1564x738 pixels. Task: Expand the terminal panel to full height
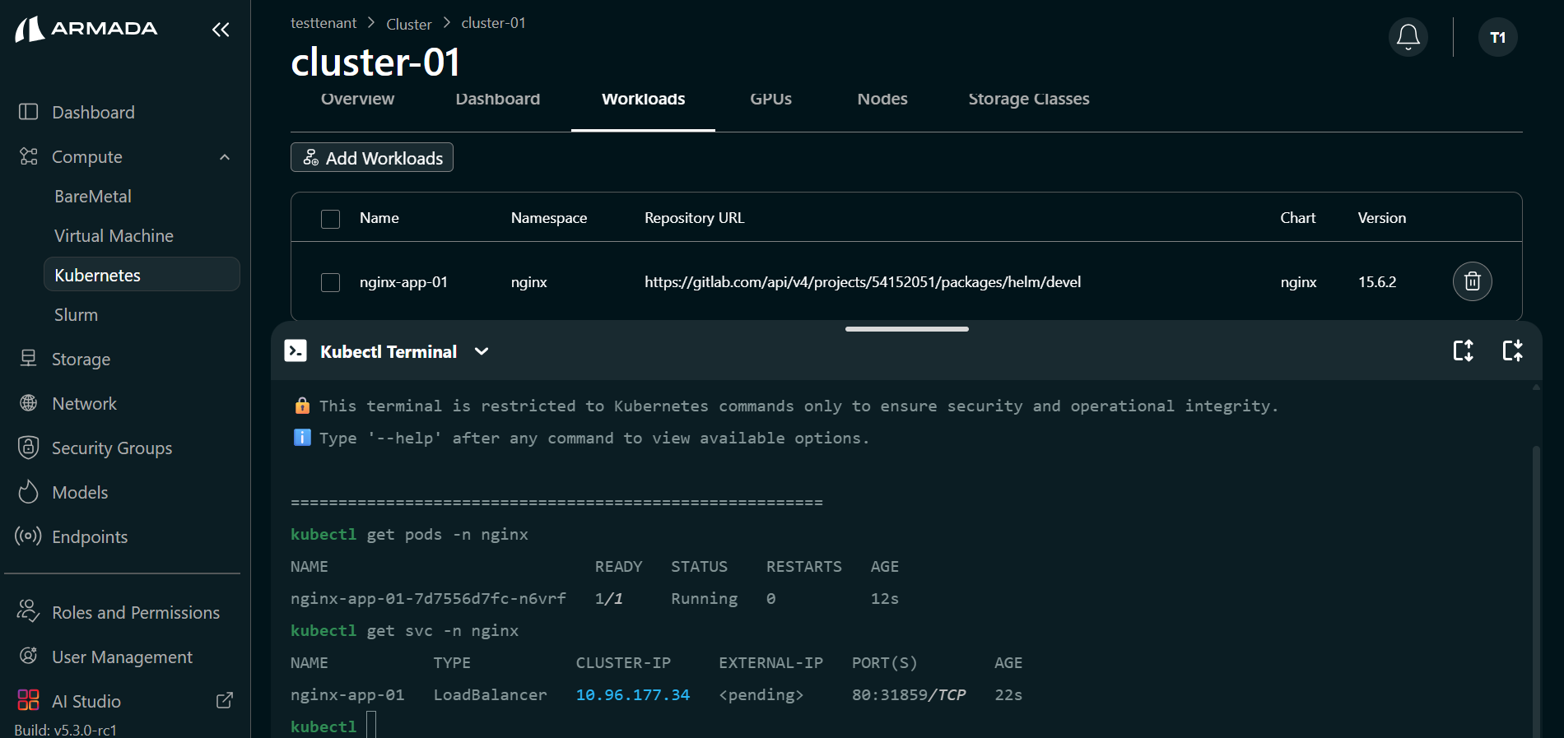click(x=1463, y=350)
